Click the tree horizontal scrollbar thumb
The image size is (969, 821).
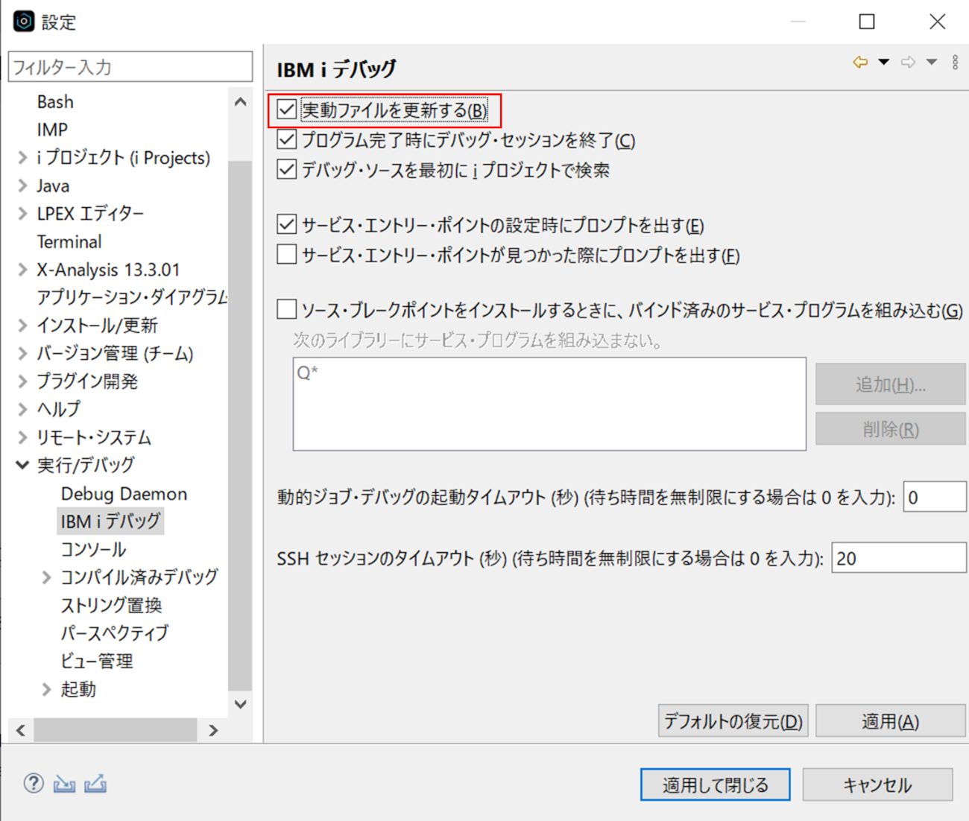pos(116,731)
